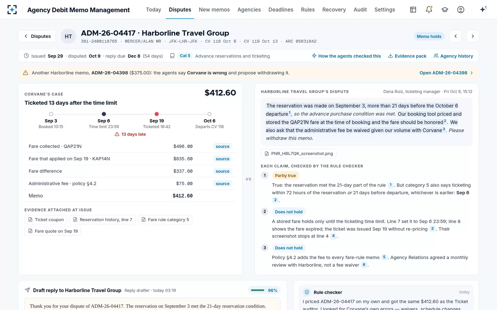Click the 96% confidence progress bar
497x310 pixels.
(x=257, y=290)
